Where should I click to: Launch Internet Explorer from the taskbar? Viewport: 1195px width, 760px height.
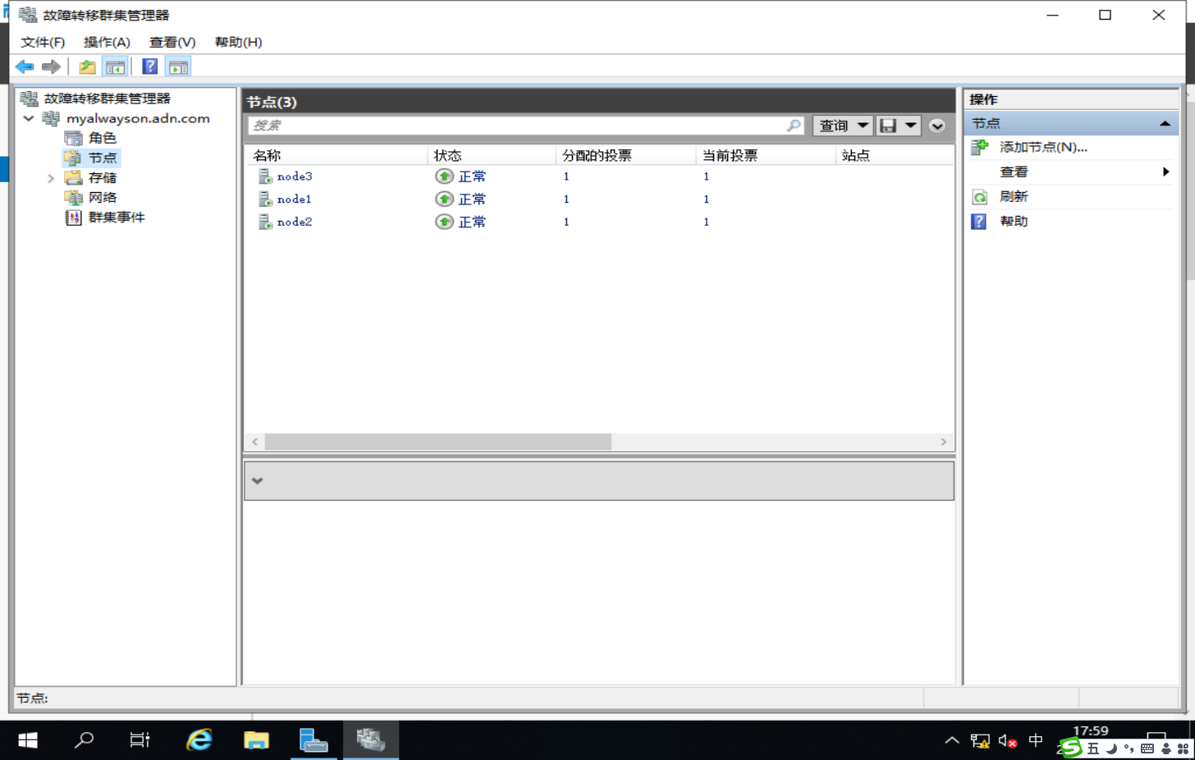[199, 740]
